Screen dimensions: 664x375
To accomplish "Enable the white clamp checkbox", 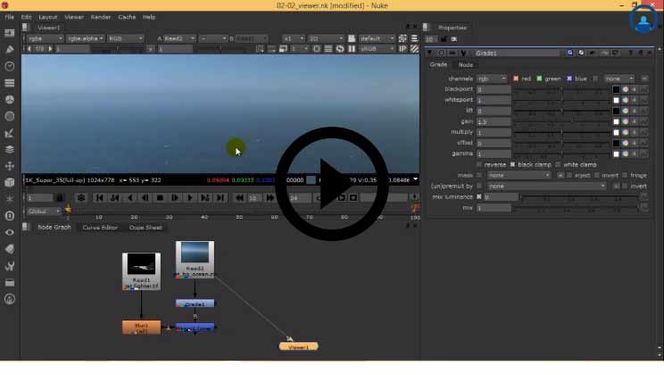I will pyautogui.click(x=559, y=164).
